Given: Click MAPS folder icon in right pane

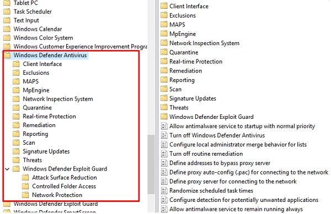Looking at the screenshot, I should [x=164, y=24].
